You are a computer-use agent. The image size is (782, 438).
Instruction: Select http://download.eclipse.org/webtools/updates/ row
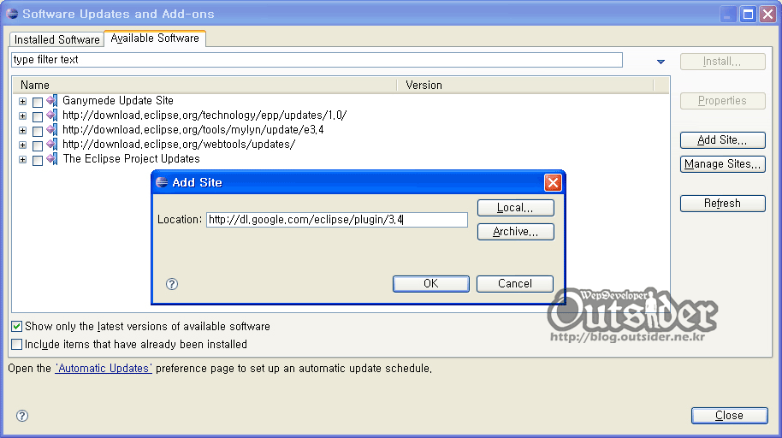(x=179, y=145)
